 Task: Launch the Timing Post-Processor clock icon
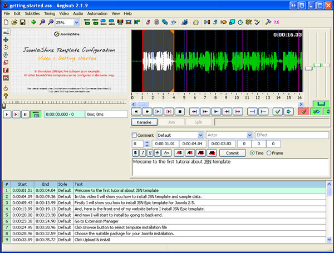click(240, 22)
